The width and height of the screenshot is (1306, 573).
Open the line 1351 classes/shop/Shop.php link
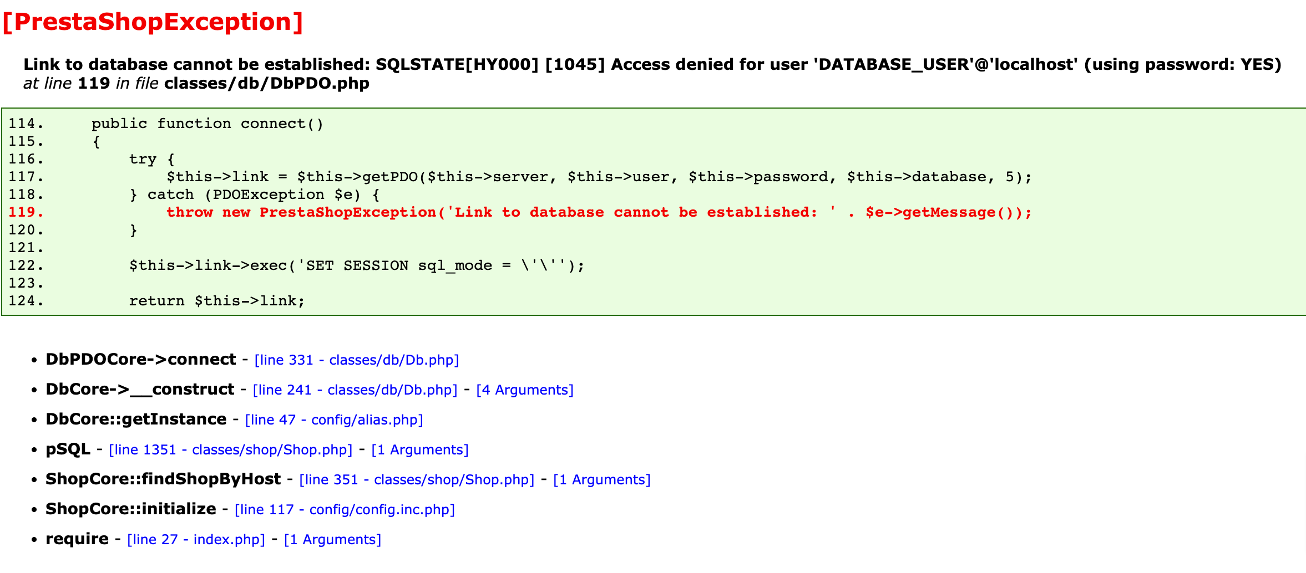click(x=231, y=450)
